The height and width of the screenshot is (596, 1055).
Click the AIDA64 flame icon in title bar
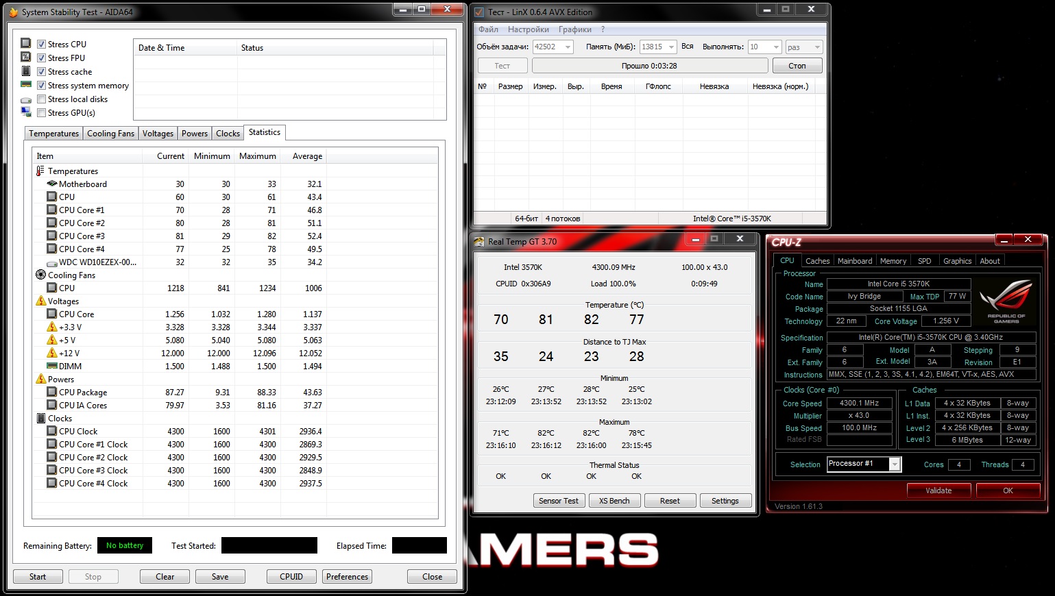tap(13, 12)
